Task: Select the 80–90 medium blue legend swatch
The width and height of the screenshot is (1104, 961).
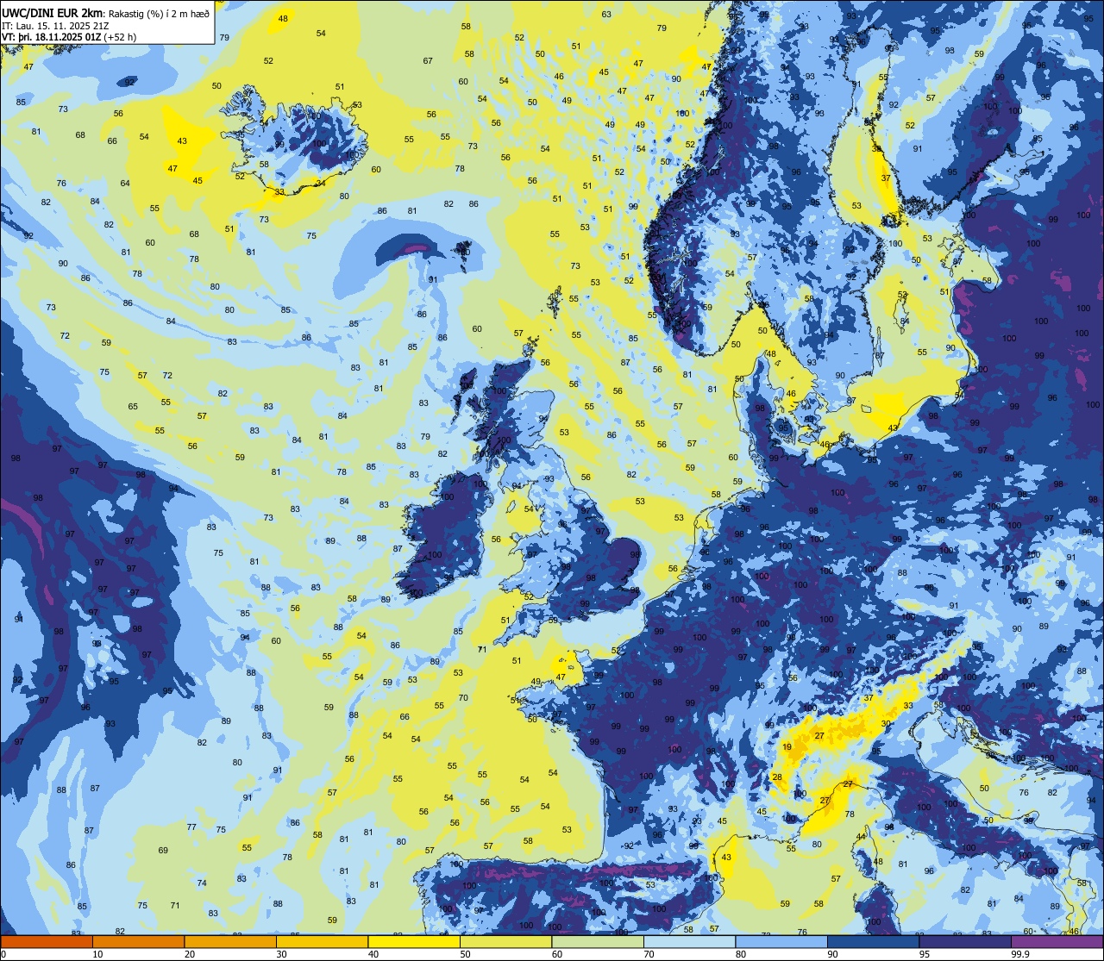Action: tap(781, 942)
